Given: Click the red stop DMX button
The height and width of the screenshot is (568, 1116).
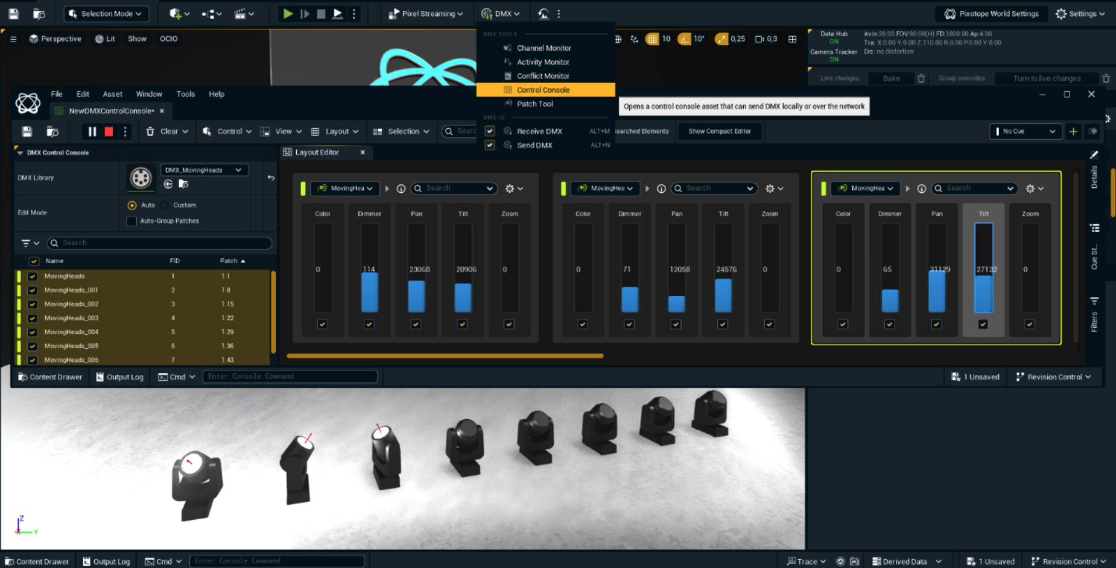Looking at the screenshot, I should (109, 131).
